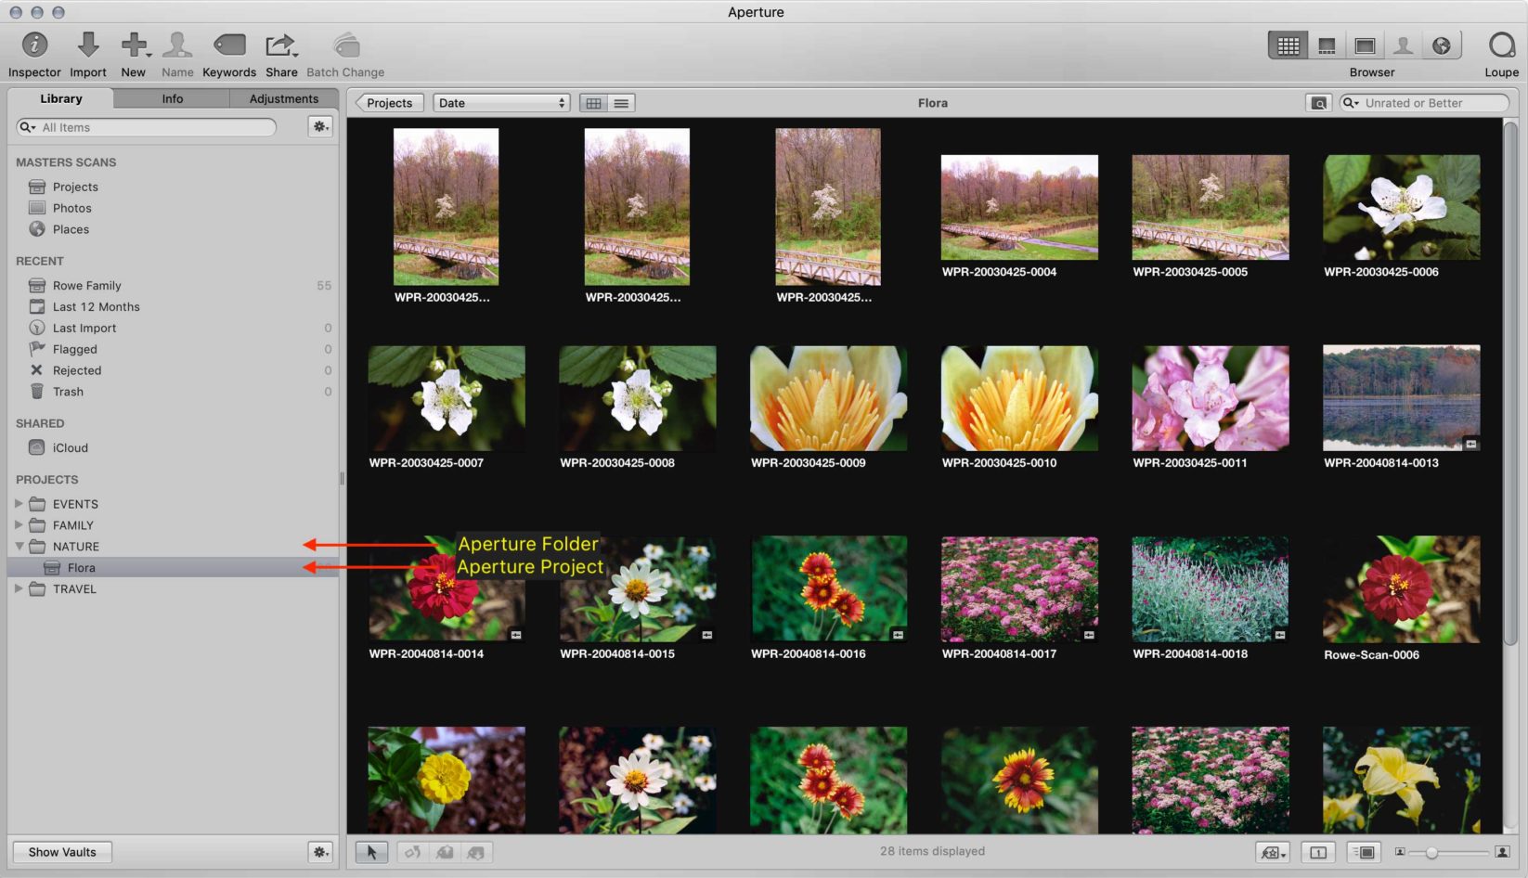Screen dimensions: 1528x878
Task: Click the All Items search field
Action: tap(147, 127)
